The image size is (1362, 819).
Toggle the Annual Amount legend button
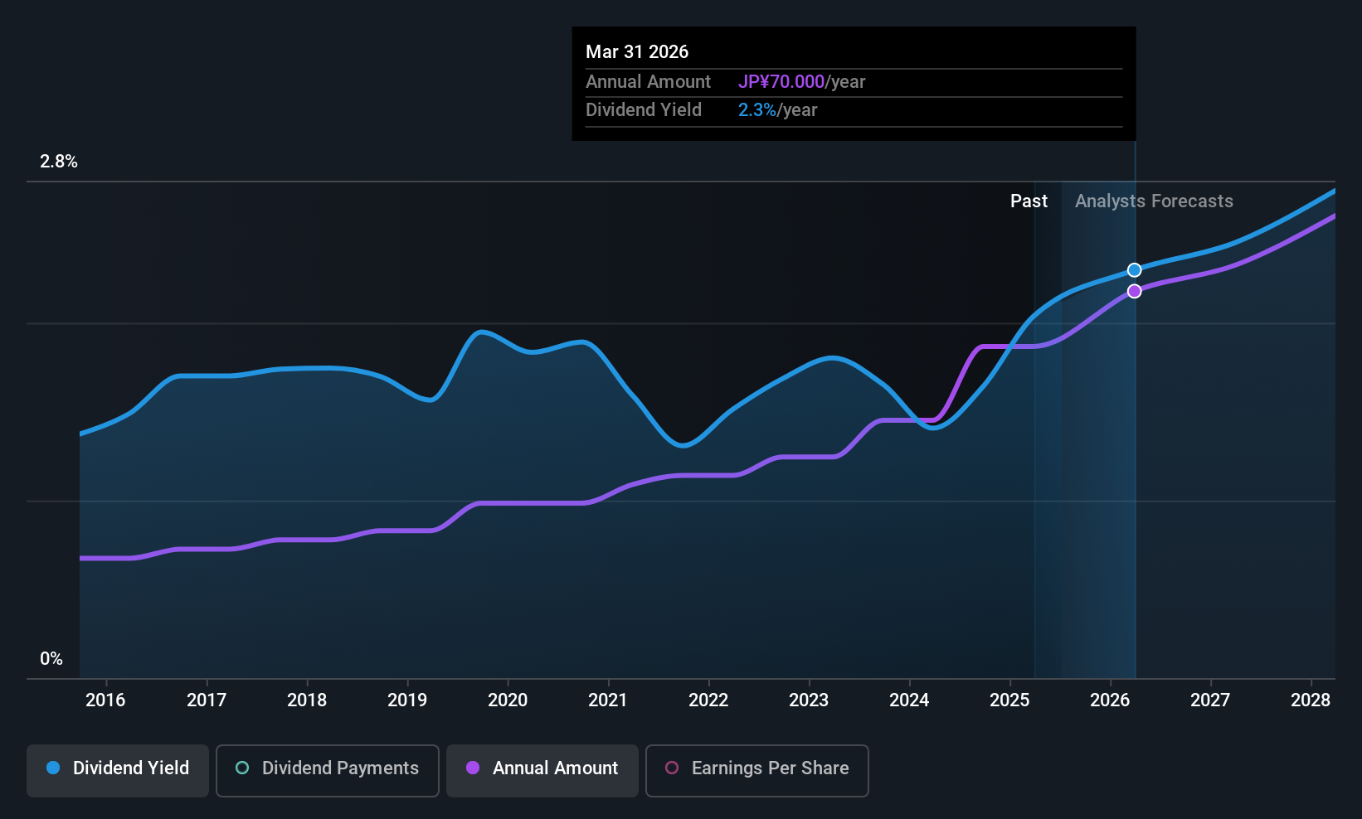click(542, 770)
